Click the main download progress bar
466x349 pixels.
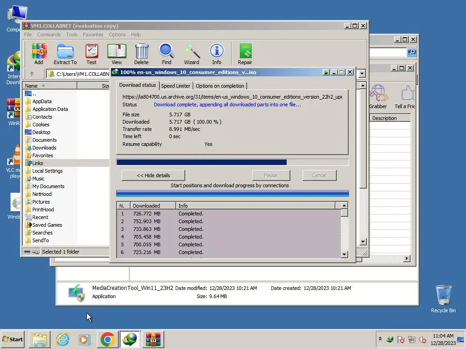click(x=233, y=162)
